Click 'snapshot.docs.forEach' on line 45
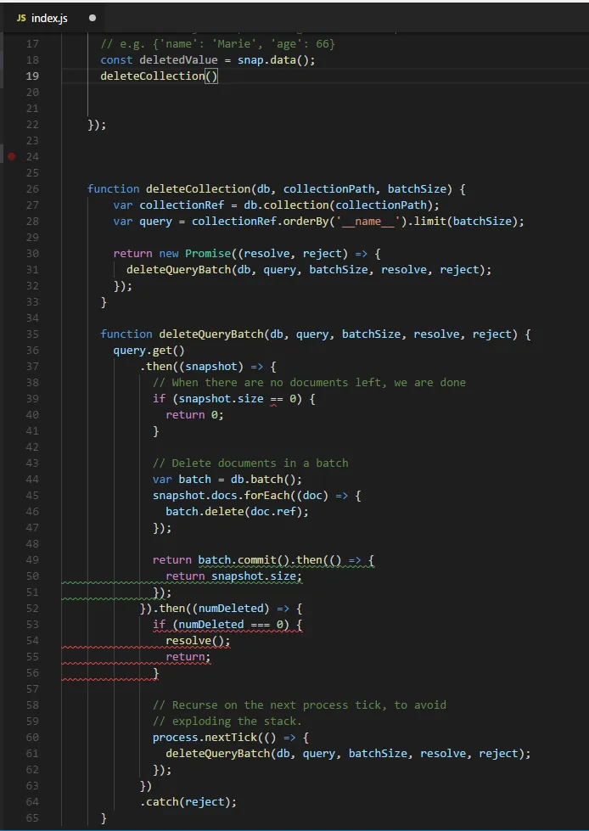This screenshot has height=831, width=589. coord(221,496)
